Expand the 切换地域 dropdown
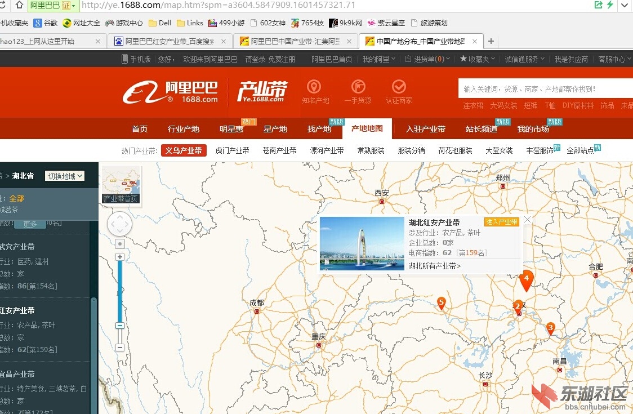633x414 pixels. pos(65,176)
